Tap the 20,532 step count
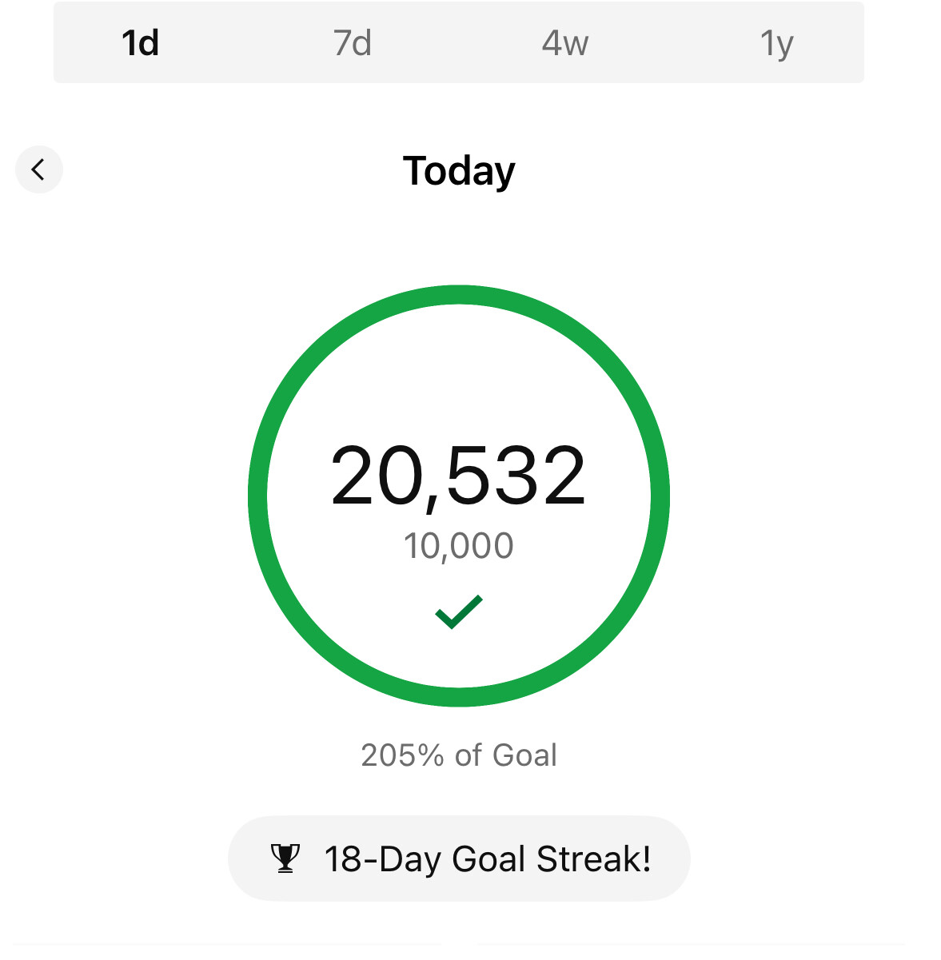 pos(459,477)
